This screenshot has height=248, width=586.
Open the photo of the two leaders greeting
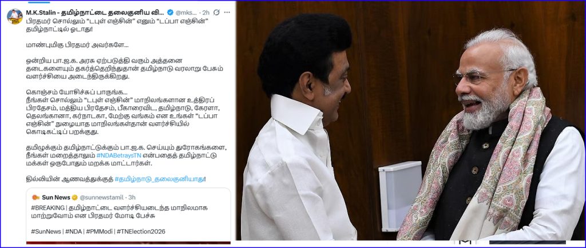[x=411, y=121]
